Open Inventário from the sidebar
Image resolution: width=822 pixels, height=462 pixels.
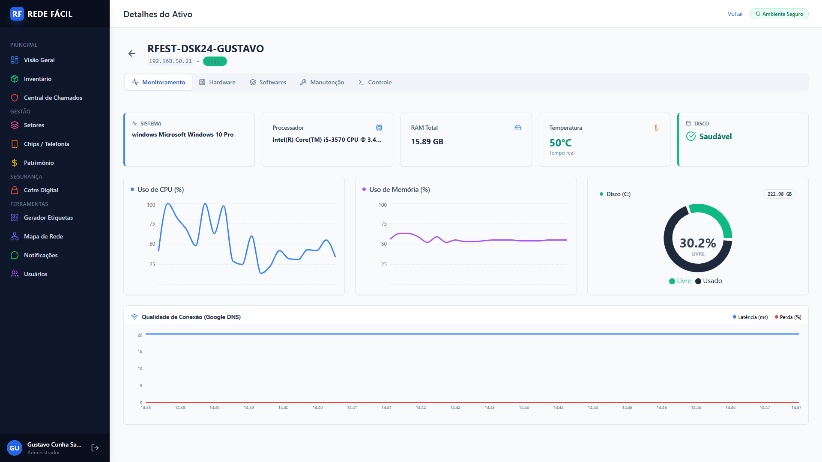37,79
